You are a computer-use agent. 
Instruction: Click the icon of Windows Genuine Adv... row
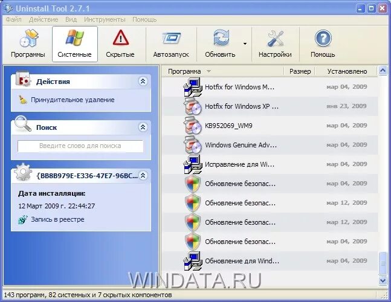[x=193, y=145]
